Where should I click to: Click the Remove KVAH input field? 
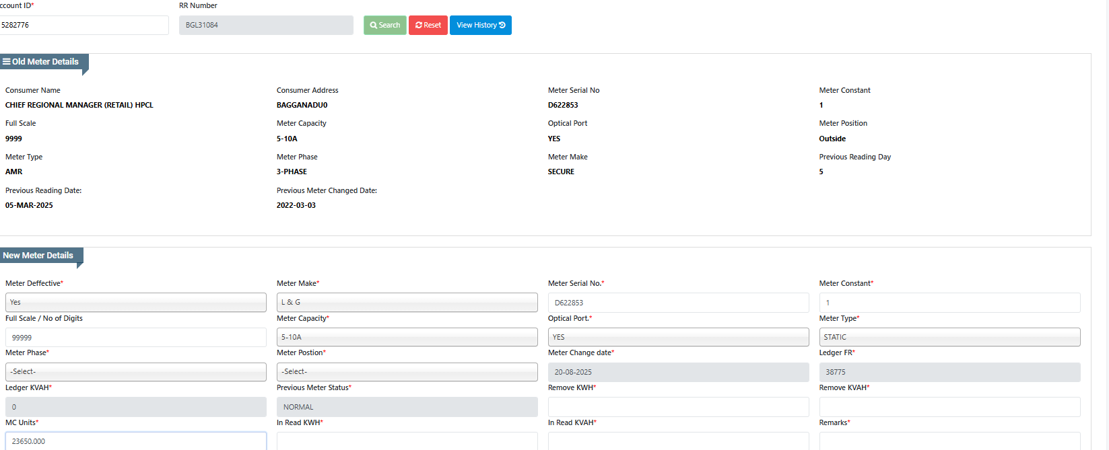tap(949, 407)
